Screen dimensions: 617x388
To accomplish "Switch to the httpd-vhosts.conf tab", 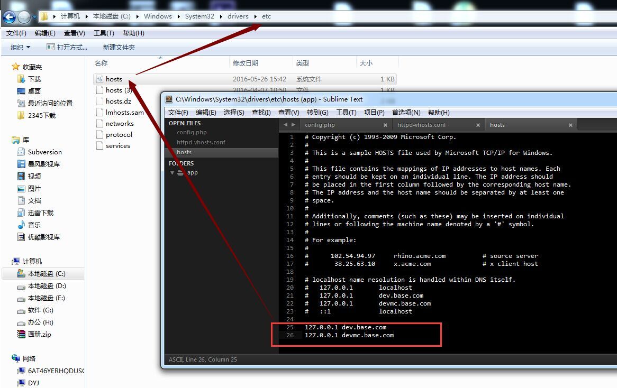I will 421,125.
